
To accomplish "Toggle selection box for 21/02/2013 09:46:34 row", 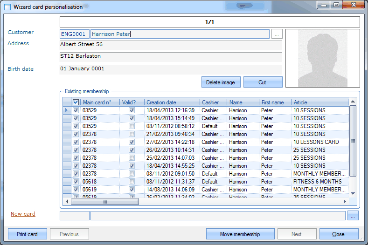I will pyautogui.click(x=76, y=134).
